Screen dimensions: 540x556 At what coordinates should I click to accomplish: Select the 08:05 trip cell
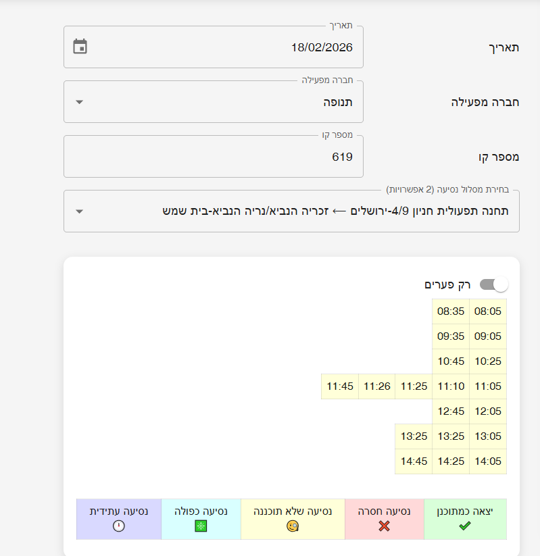click(x=488, y=311)
